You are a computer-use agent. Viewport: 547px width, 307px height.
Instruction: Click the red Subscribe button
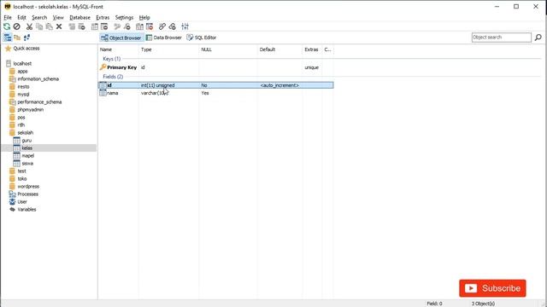tap(492, 288)
